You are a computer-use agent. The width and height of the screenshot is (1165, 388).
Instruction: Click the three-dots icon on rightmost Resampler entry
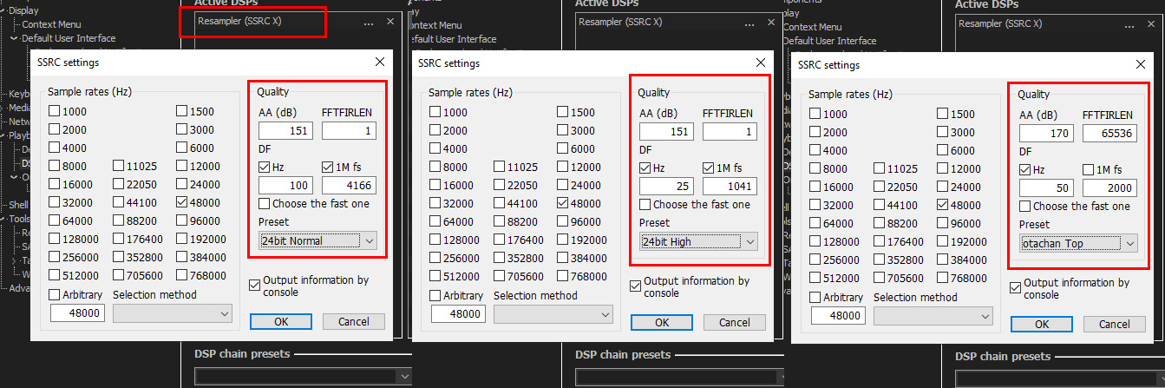1130,24
